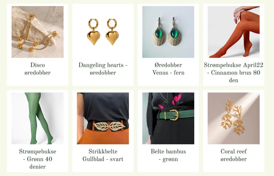Follow the 'Coral reef øredobber' link
This screenshot has height=176, width=274.
coord(234,155)
